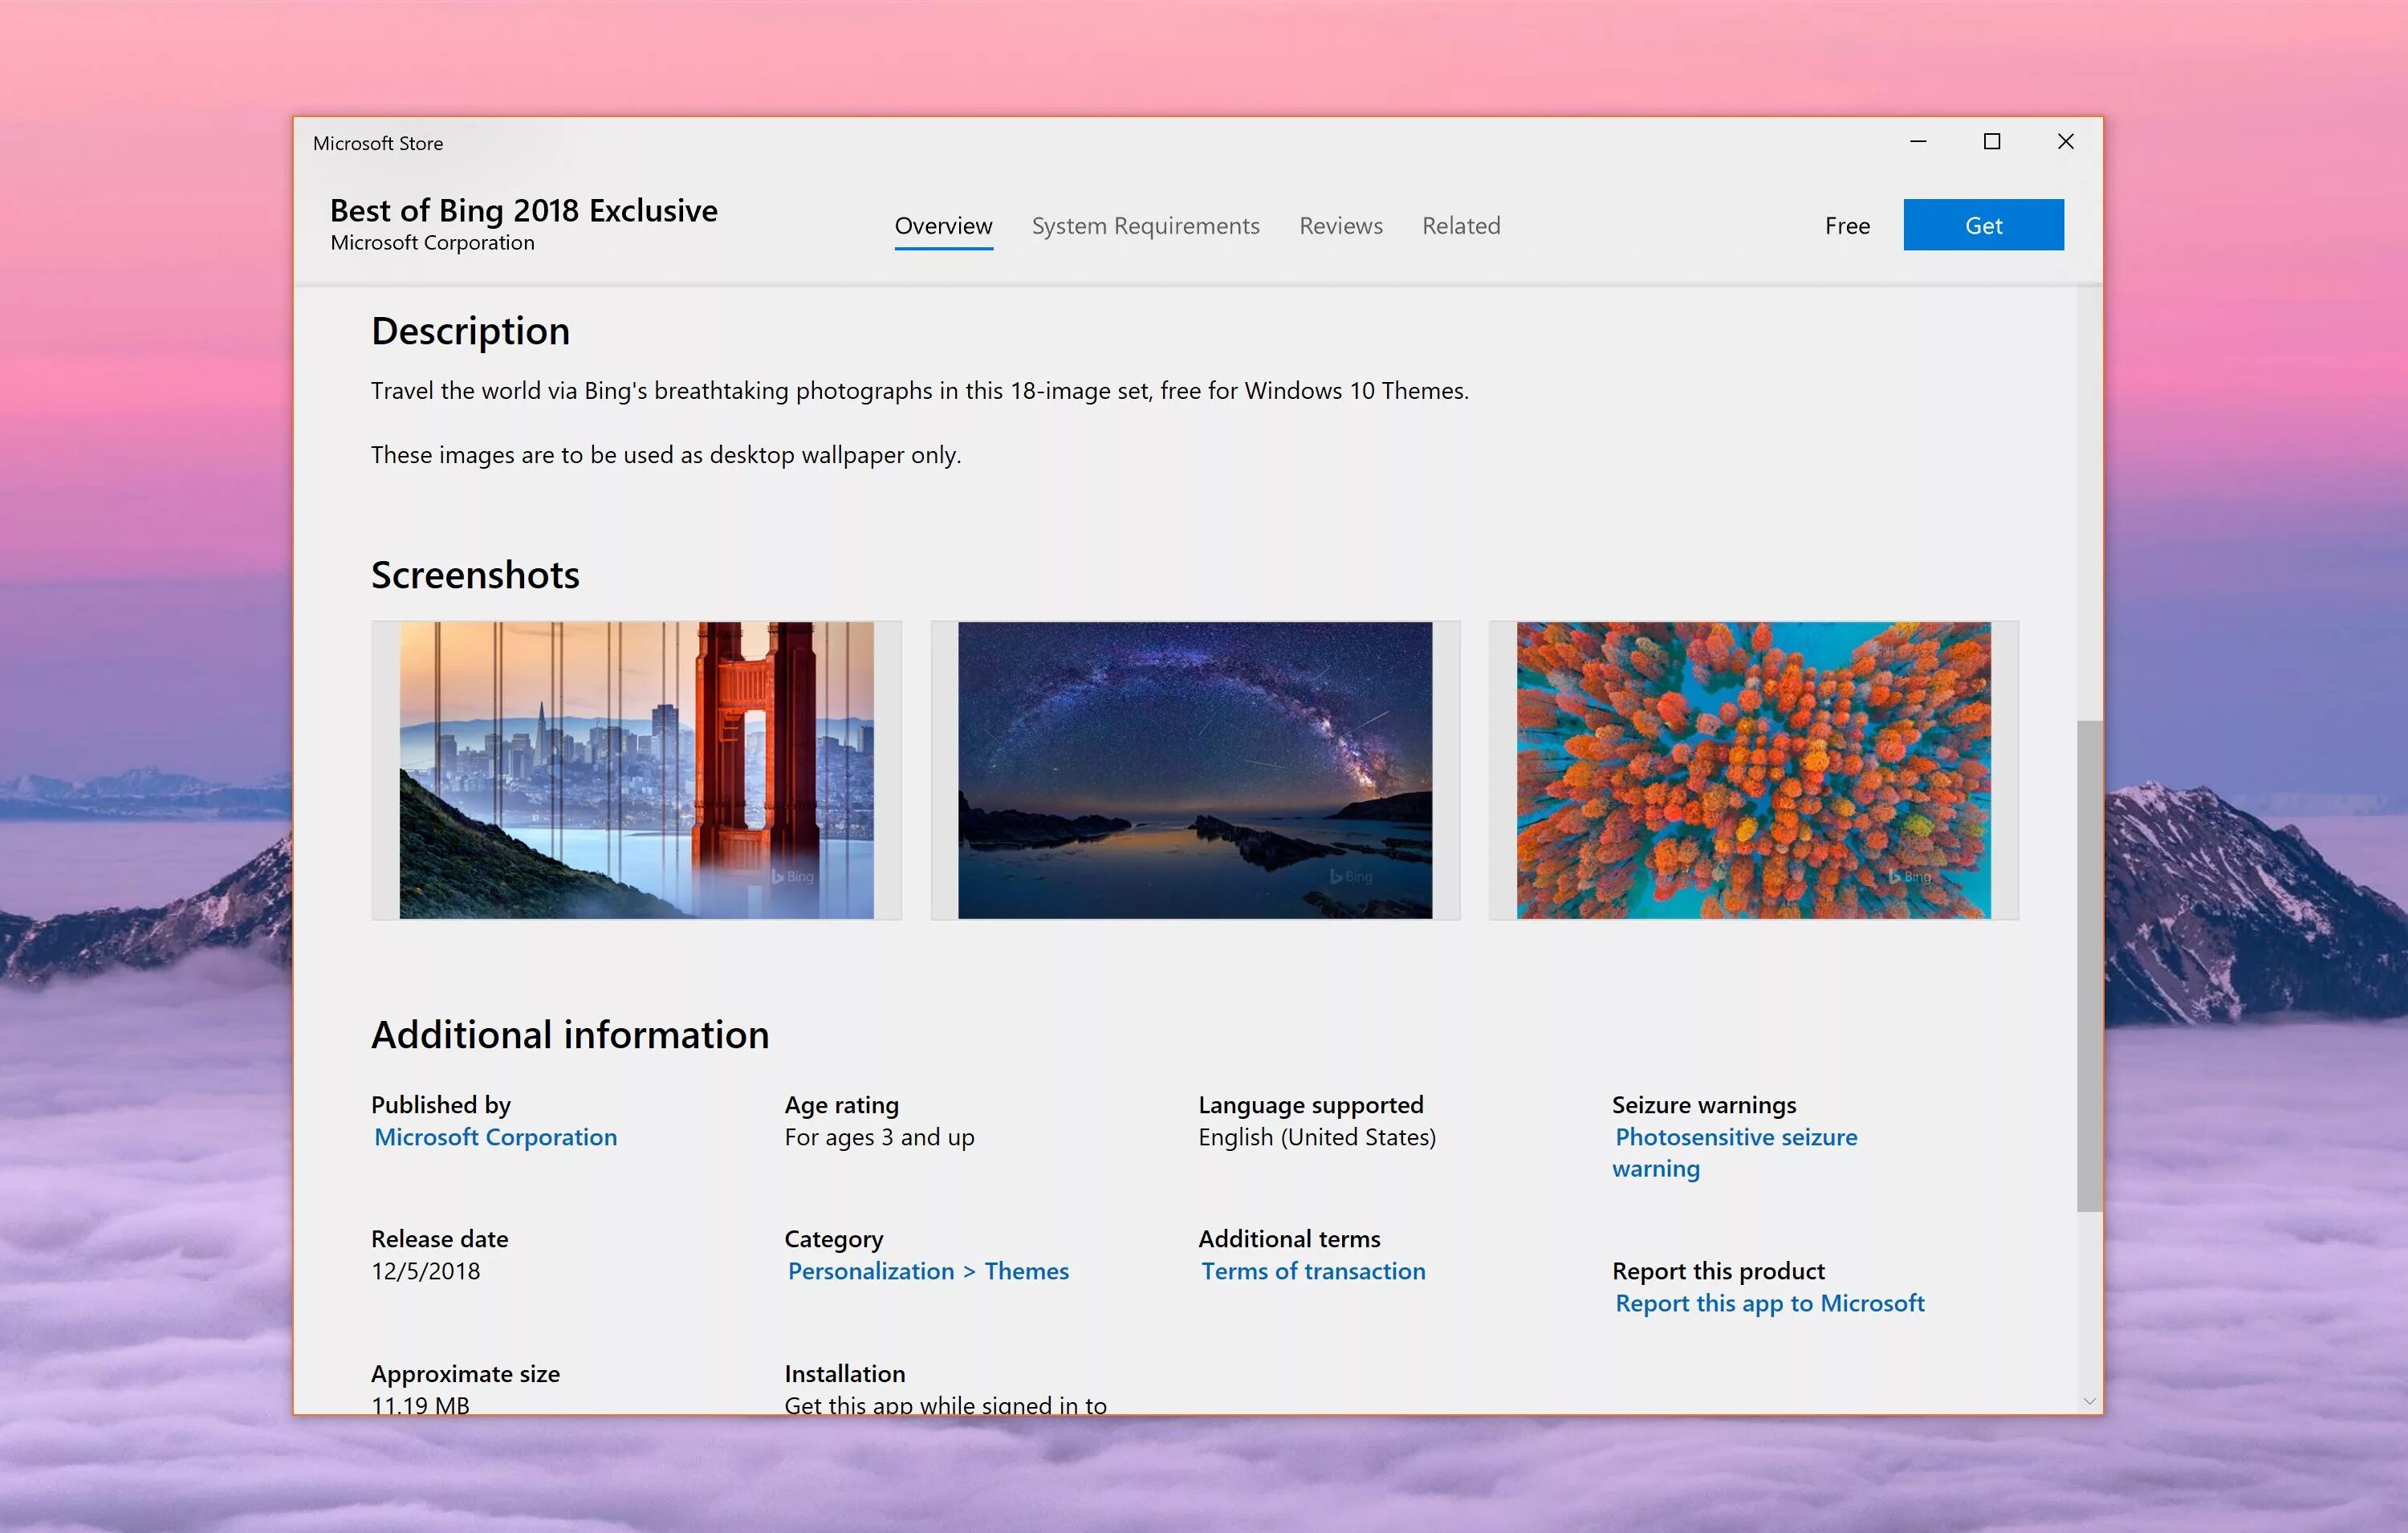This screenshot has width=2408, height=1533.
Task: Open the Terms of transaction link
Action: 1313,1271
